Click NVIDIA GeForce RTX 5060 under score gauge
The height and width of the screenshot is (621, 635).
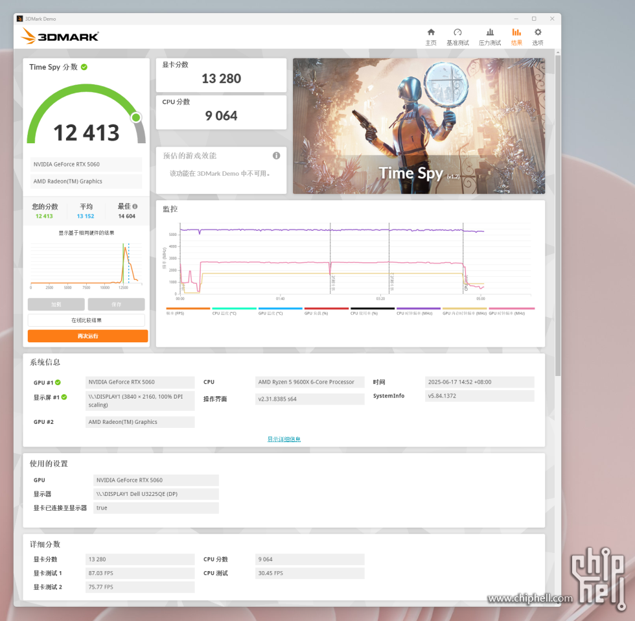(x=86, y=164)
